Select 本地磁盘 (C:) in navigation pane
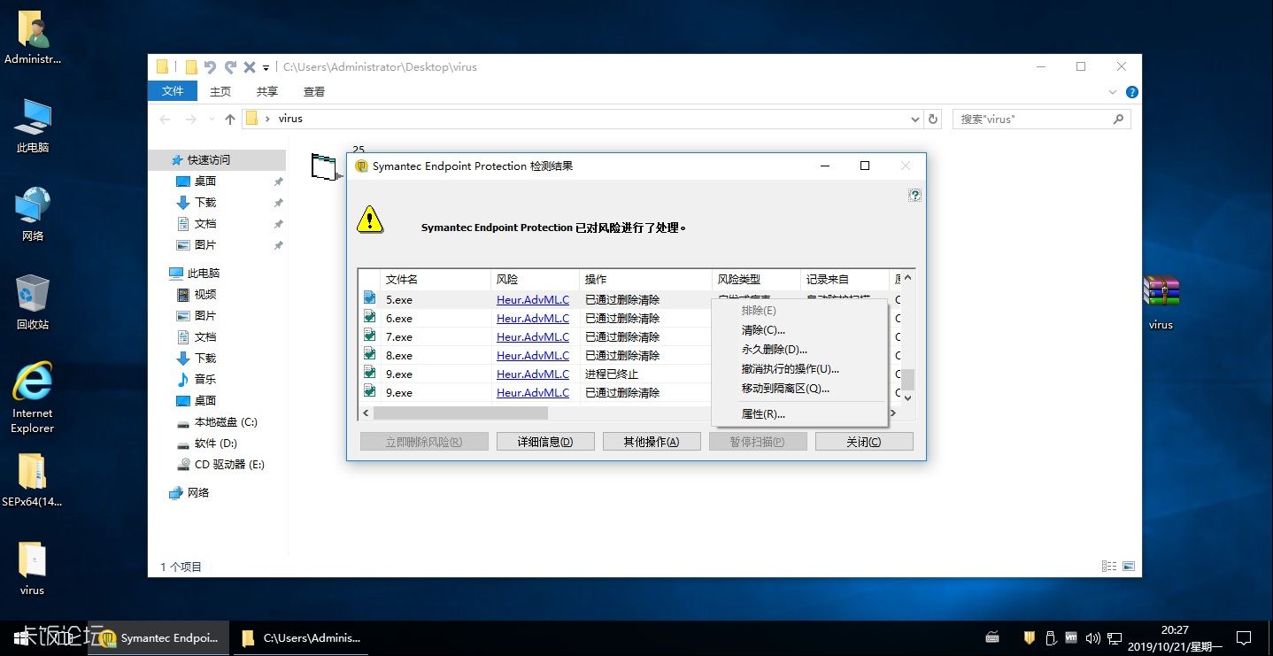 [226, 422]
